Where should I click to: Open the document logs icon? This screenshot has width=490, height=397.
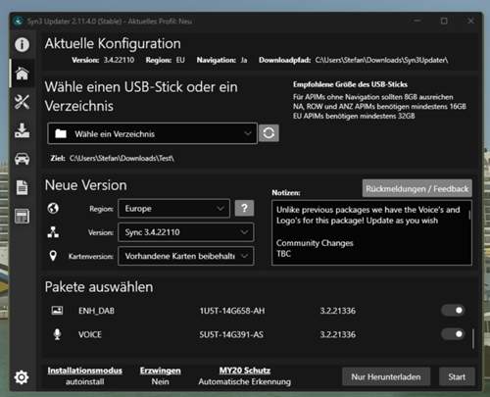[x=22, y=187]
